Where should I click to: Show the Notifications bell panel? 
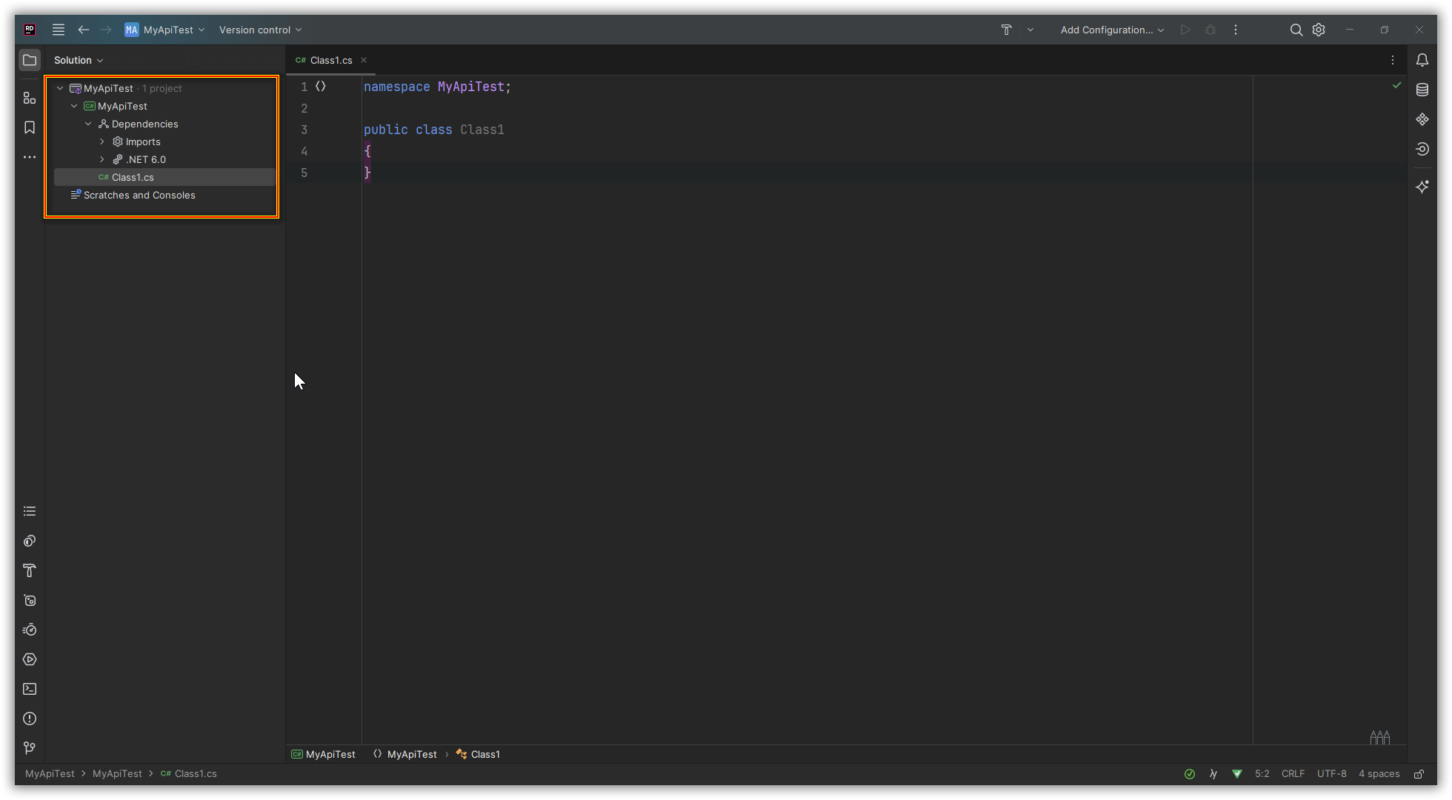click(1422, 60)
